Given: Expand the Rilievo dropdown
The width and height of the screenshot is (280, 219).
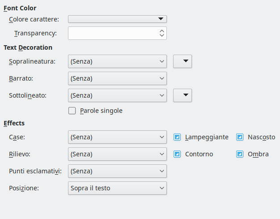Looking at the screenshot, I should point(117,154).
